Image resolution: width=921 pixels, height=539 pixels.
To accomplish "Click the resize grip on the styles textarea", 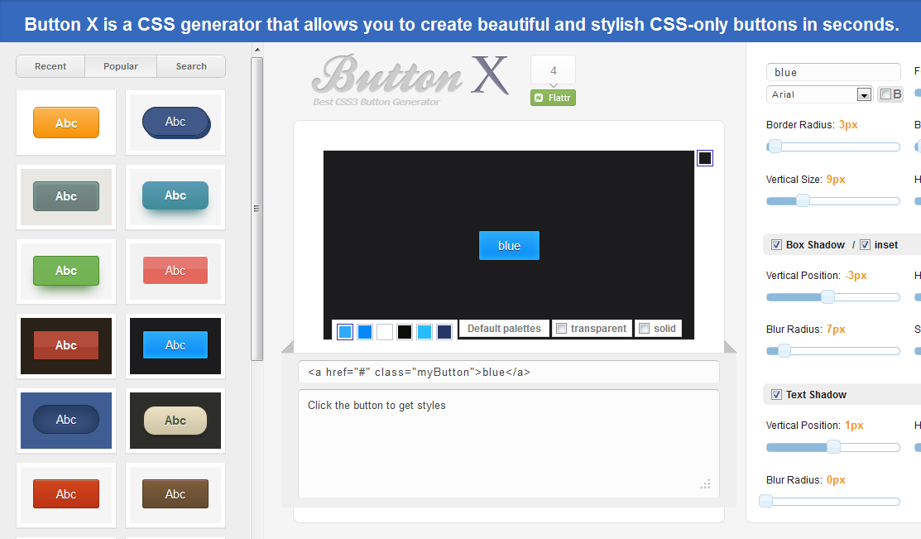I will coord(706,484).
